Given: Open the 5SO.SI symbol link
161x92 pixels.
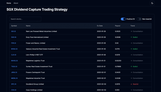Looking at the screenshot, I should point(14,37).
